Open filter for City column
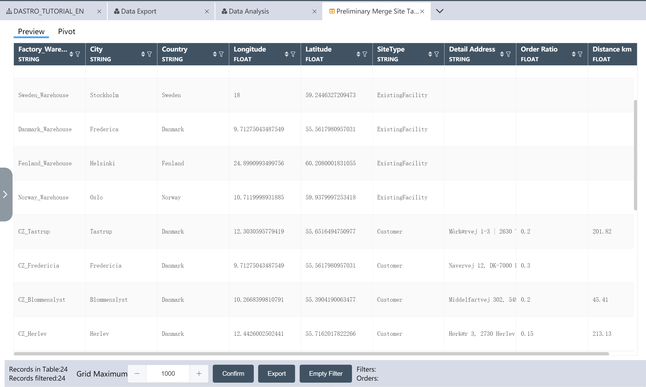The width and height of the screenshot is (646, 387). 149,54
